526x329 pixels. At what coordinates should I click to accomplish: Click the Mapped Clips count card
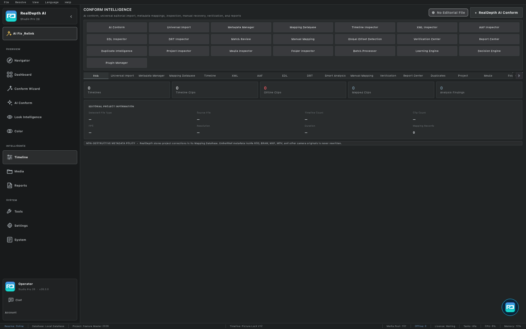[x=391, y=90]
